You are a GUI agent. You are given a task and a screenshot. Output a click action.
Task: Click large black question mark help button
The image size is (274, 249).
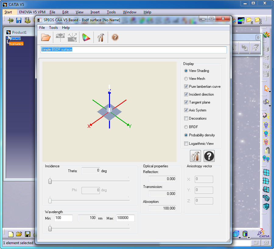209,156
